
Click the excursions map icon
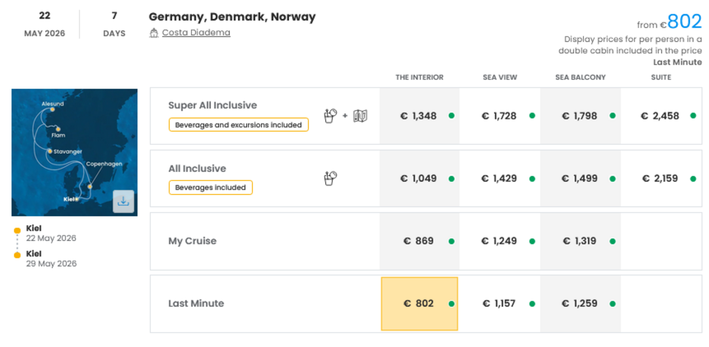pos(360,116)
